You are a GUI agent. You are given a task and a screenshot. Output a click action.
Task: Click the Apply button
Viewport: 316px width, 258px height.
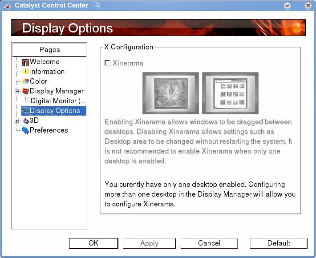click(150, 243)
